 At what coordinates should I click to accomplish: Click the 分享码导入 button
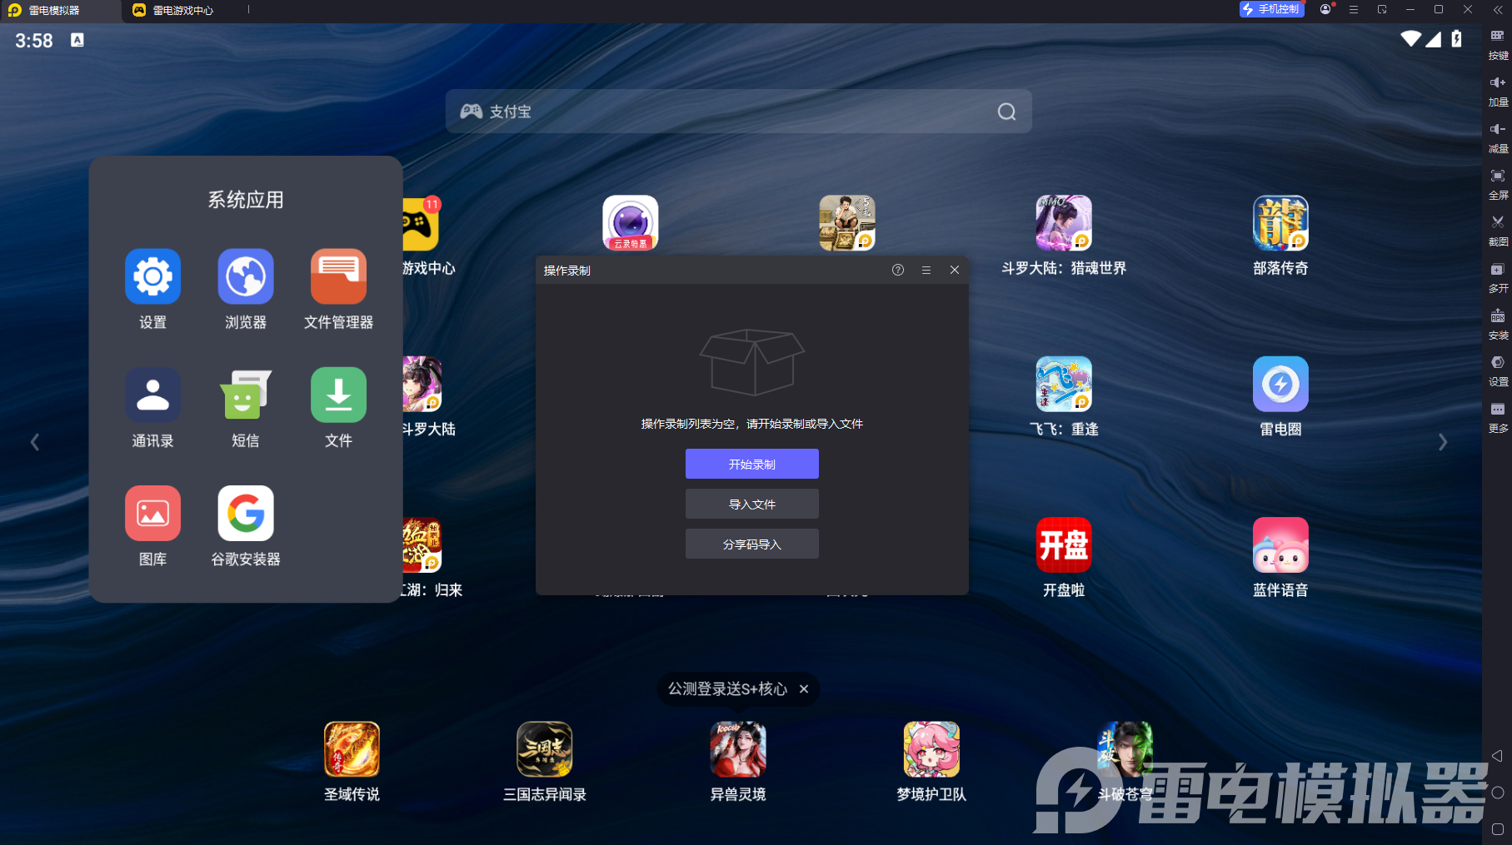pos(751,544)
